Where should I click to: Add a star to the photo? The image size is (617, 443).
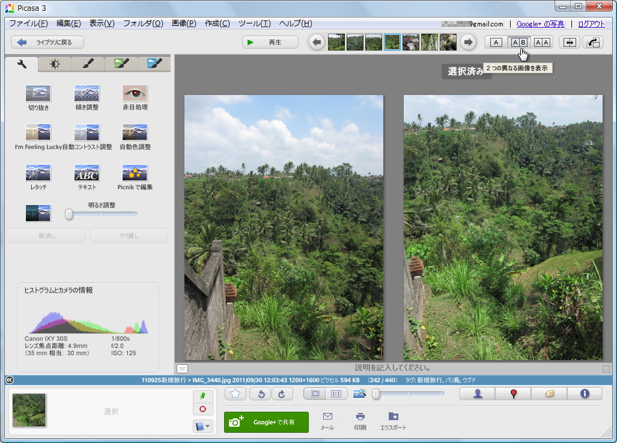tap(236, 393)
